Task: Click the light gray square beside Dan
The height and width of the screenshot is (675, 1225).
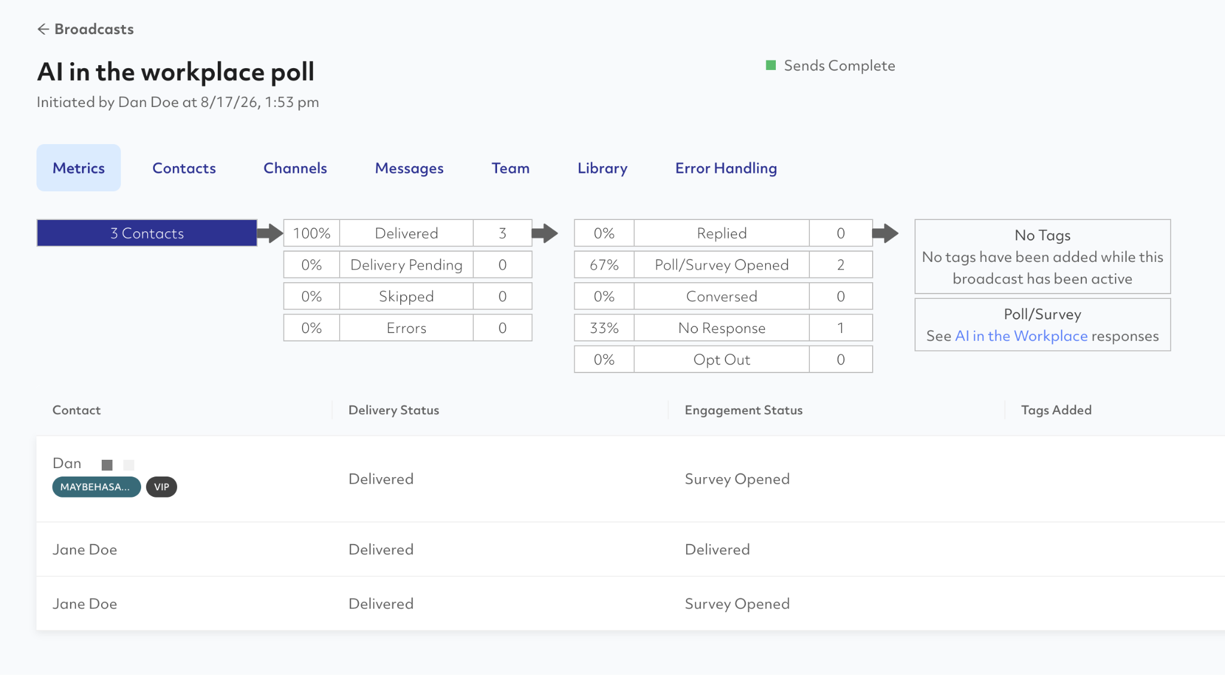Action: [129, 465]
